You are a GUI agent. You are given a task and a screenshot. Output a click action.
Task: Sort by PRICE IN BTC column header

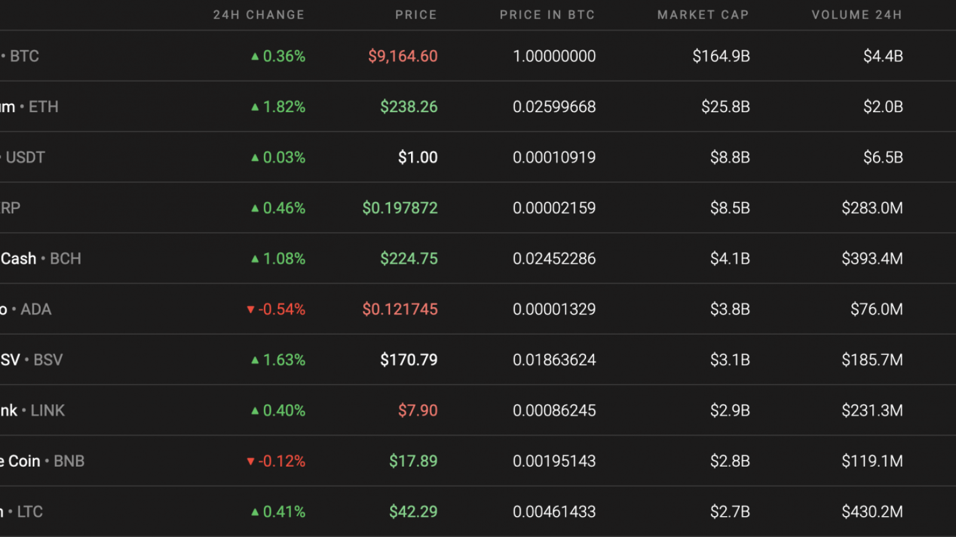pos(547,15)
